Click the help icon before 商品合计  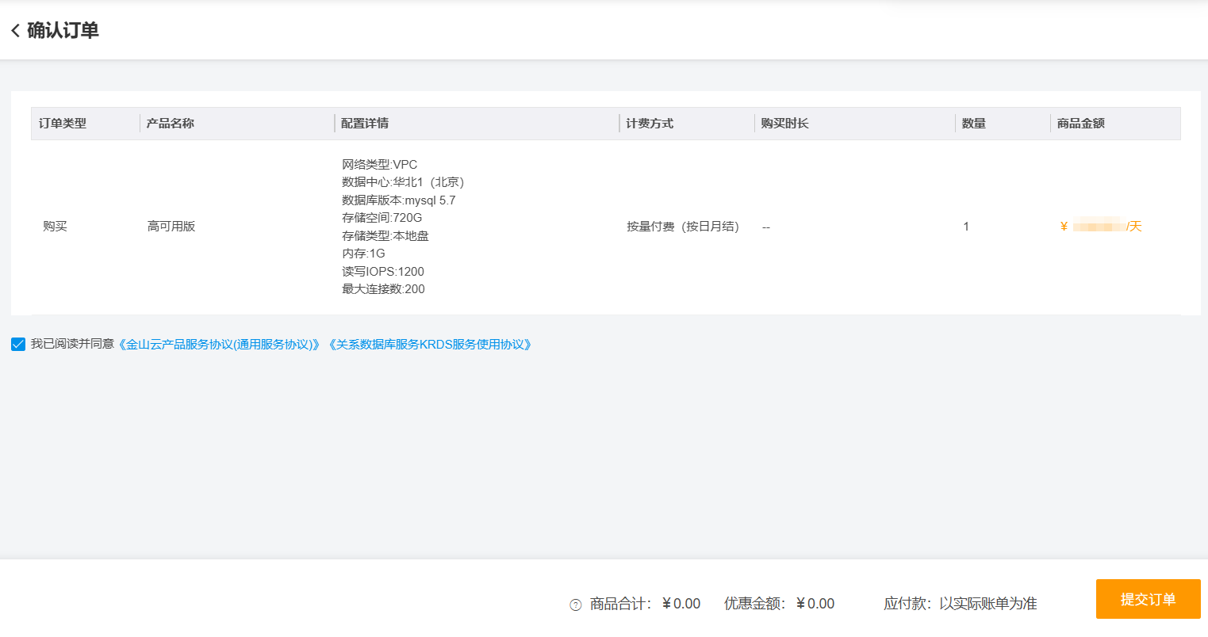[576, 605]
